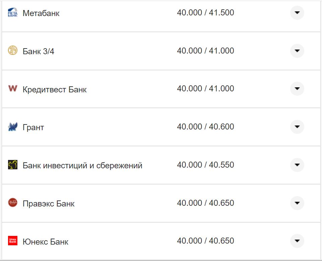Click the red Юнекс Банк logo icon

tap(12, 240)
